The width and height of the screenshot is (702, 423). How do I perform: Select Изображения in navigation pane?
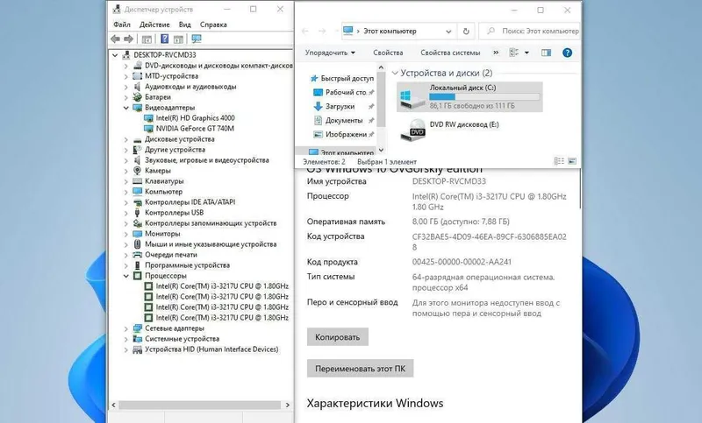343,135
